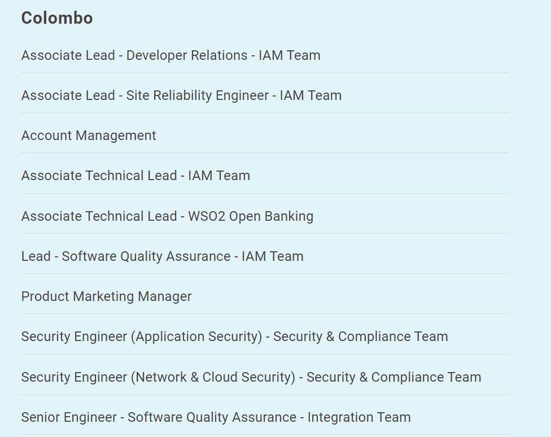The height and width of the screenshot is (437, 551).
Task: Open Lead Software Quality Assurance IAM role
Action: [x=163, y=256]
